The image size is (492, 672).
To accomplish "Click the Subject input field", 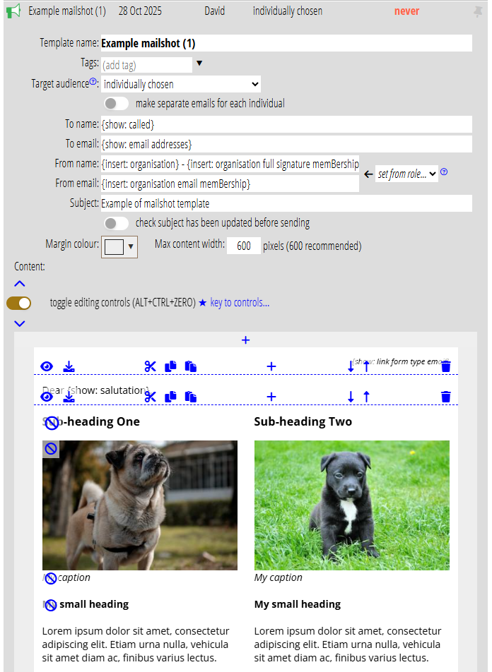I will (x=286, y=203).
